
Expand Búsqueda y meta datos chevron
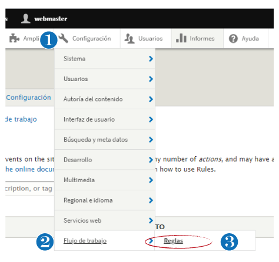[151, 140]
